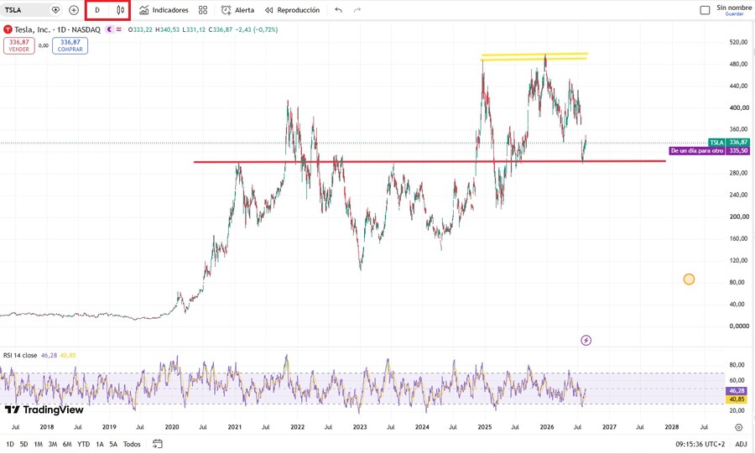This screenshot has width=755, height=454.
Task: Open the timezone menu at 09:15:36 UTC+2
Action: [x=700, y=444]
